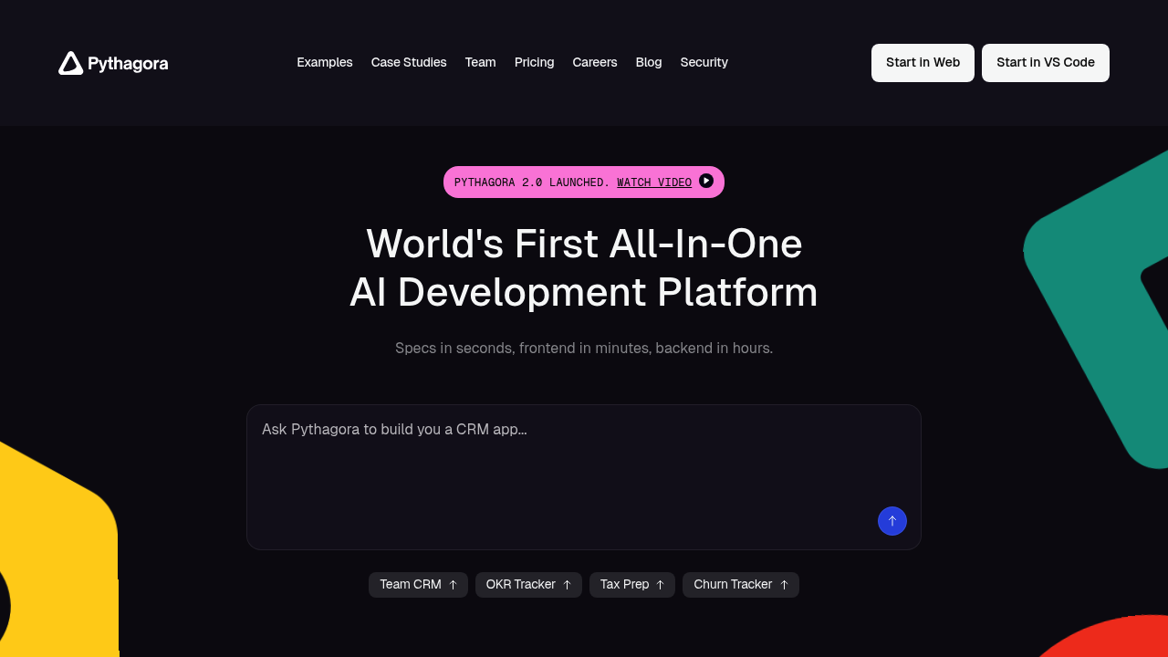Click the Pythagora wordmark text in header

128,63
